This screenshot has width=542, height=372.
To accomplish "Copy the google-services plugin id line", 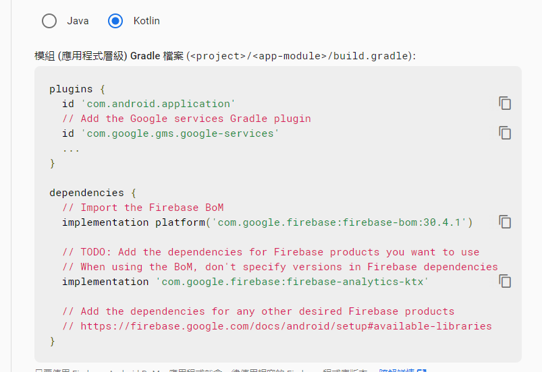I will (505, 133).
